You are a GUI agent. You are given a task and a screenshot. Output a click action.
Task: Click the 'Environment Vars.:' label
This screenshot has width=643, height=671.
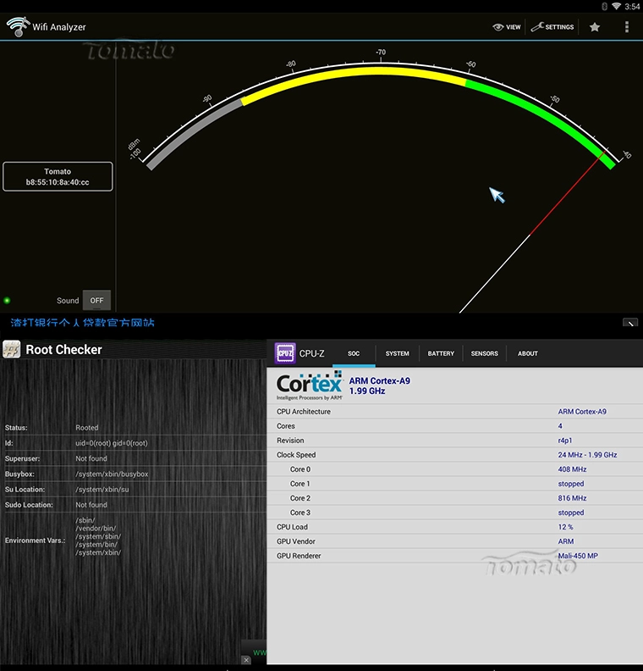click(35, 541)
